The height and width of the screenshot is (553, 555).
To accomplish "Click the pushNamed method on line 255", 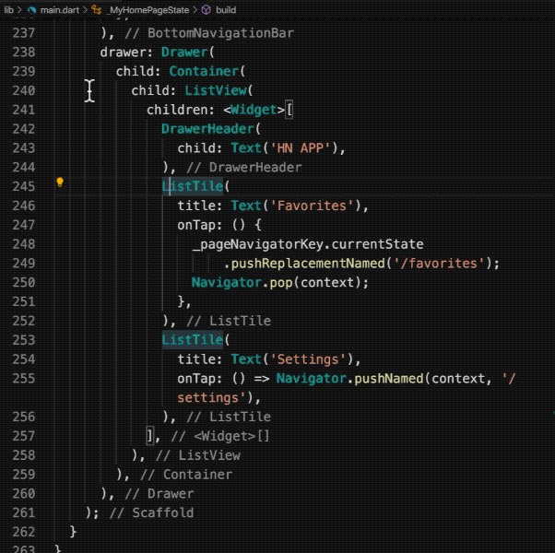I will click(389, 379).
